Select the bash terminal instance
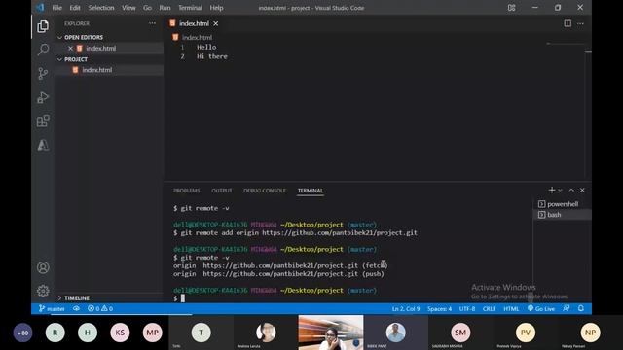Image resolution: width=623 pixels, height=350 pixels. (x=562, y=215)
